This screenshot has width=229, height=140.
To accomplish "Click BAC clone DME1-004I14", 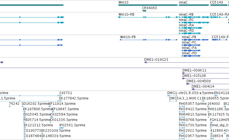I will coord(203,87).
